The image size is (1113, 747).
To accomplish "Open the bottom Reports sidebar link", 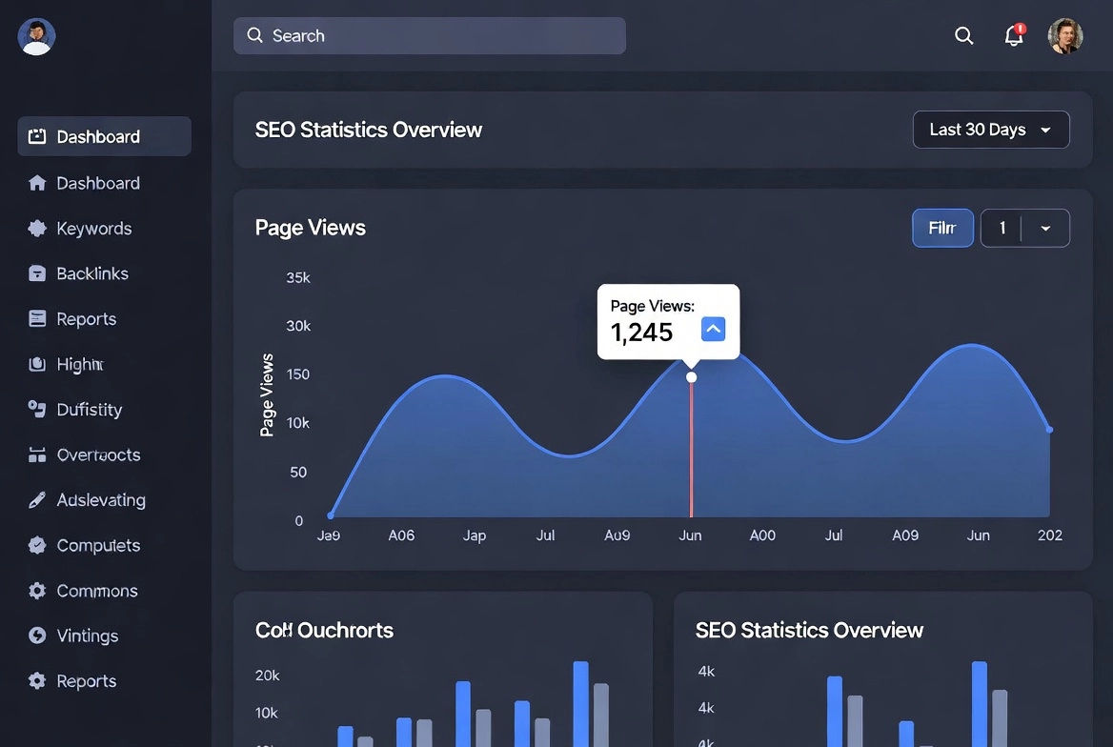I will [x=86, y=681].
